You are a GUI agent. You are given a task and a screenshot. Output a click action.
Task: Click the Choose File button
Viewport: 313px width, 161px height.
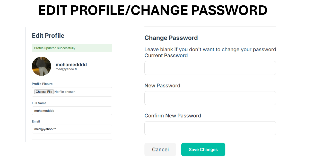tap(44, 92)
